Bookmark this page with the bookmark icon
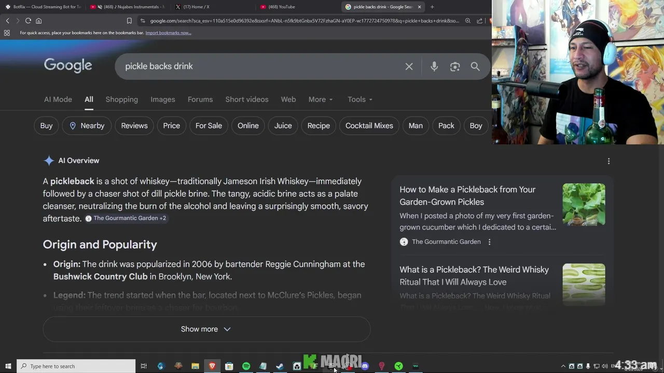664x373 pixels. point(129,21)
